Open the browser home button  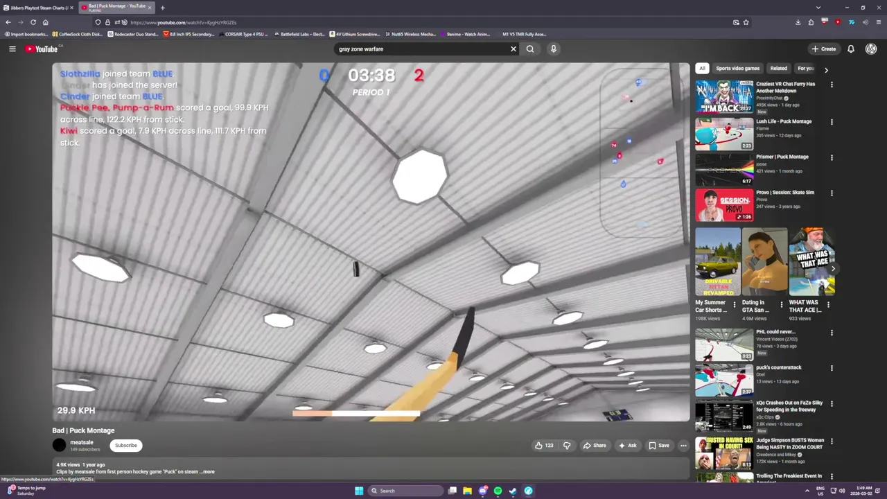(x=46, y=22)
